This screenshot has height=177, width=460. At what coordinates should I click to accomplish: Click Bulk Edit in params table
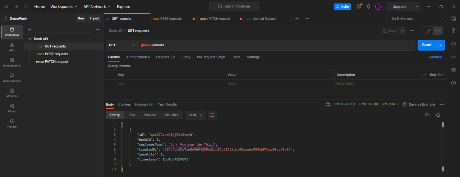tap(437, 75)
